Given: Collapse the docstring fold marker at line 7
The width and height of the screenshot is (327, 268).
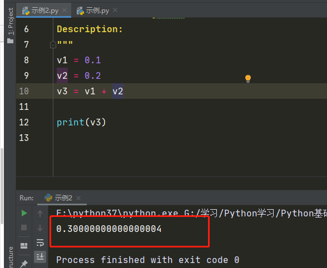Looking at the screenshot, I should (x=53, y=45).
